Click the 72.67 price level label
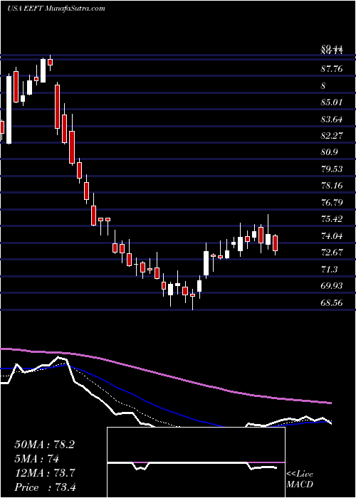Image resolution: width=356 pixels, height=498 pixels. coord(332,253)
